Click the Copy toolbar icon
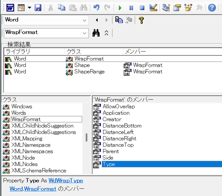This screenshot has width=222, height=196. click(x=62, y=7)
